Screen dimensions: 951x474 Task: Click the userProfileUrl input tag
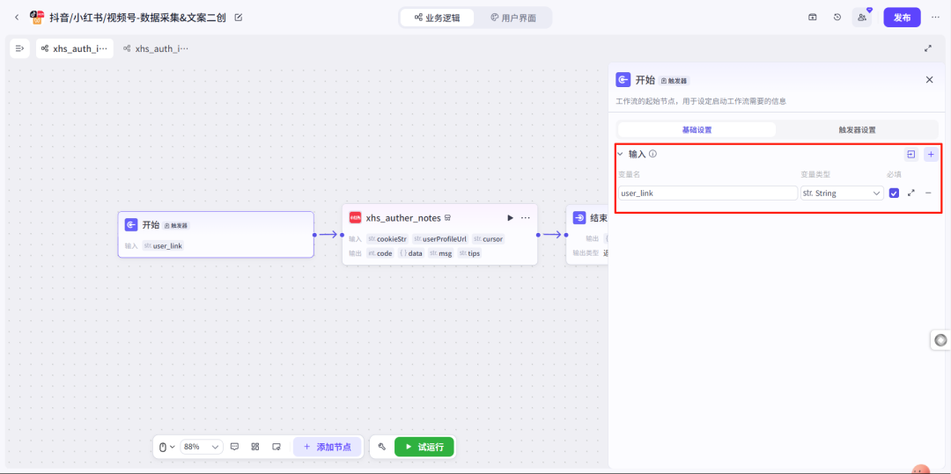(x=440, y=239)
